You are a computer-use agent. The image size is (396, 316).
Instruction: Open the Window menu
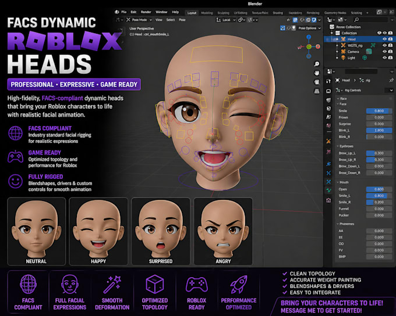[161, 12]
